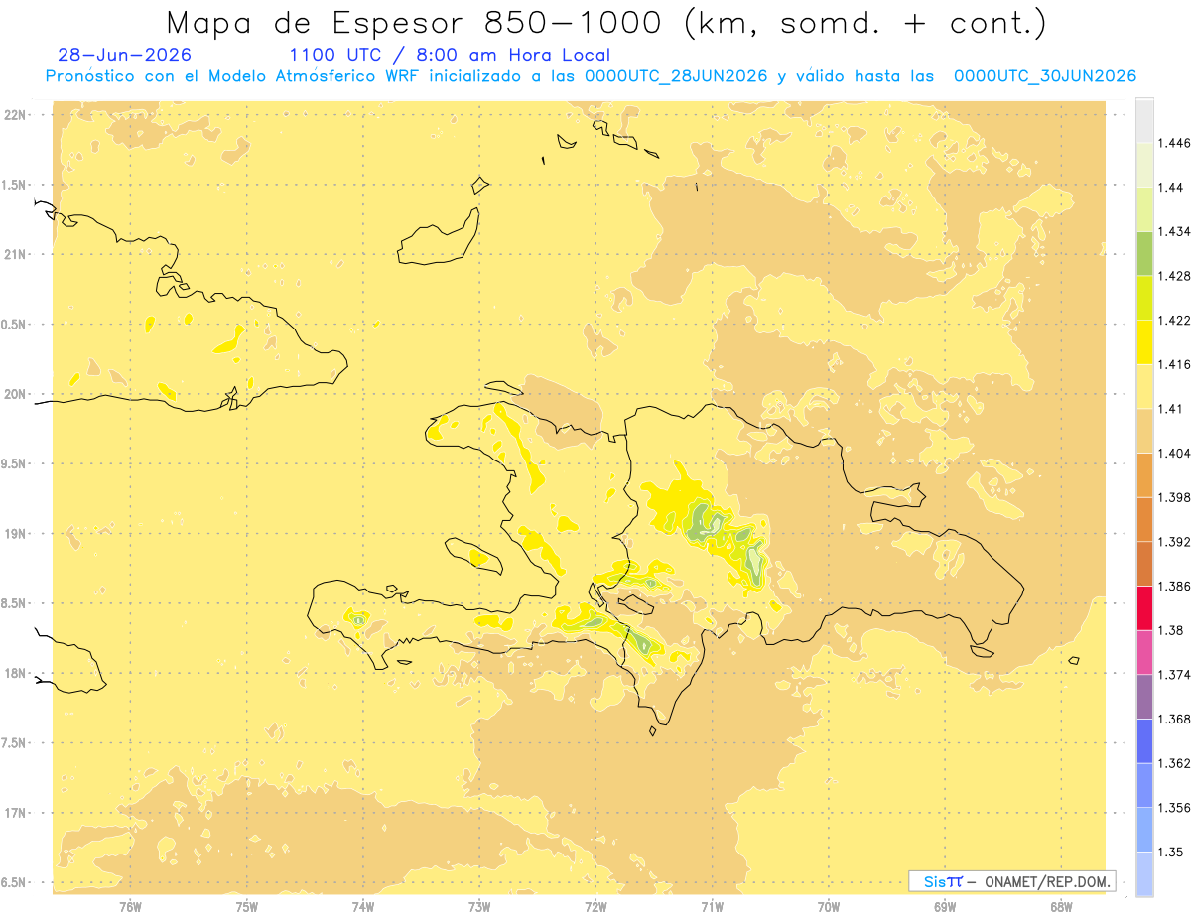This screenshot has height=920, width=1191.
Task: Click the '20N' latitude label
Action: (15, 394)
